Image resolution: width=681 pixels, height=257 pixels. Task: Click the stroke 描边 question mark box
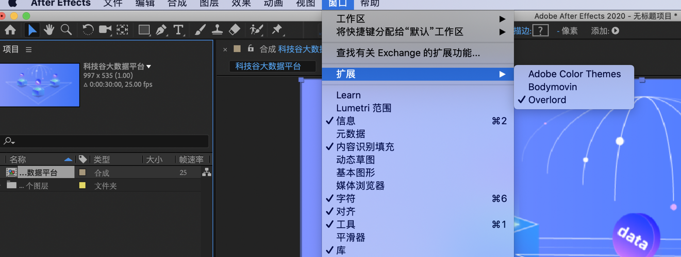click(x=540, y=31)
